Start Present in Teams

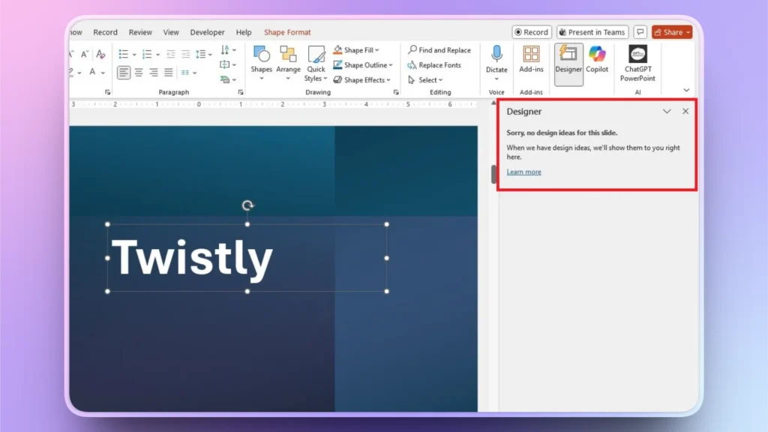(x=592, y=31)
